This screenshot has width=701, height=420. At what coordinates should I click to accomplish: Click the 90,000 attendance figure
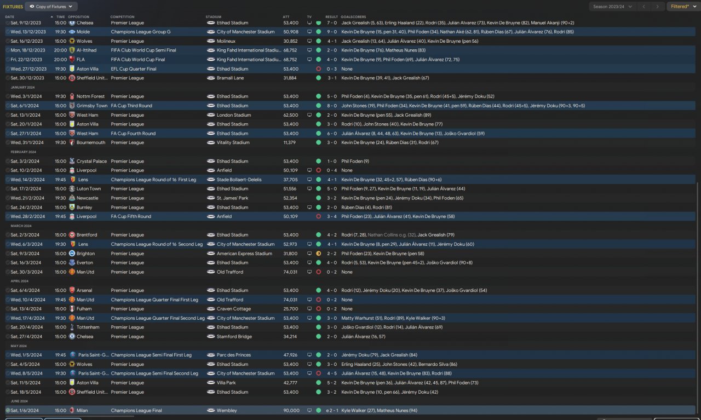[291, 410]
